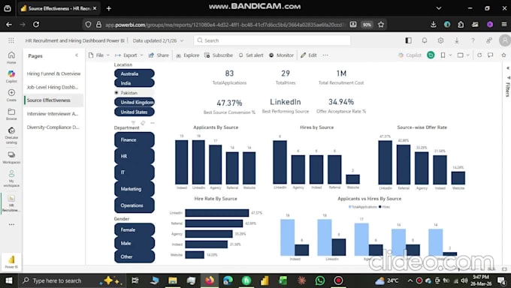Open Diversity-Compliance page
This screenshot has width=511, height=288.
point(54,127)
